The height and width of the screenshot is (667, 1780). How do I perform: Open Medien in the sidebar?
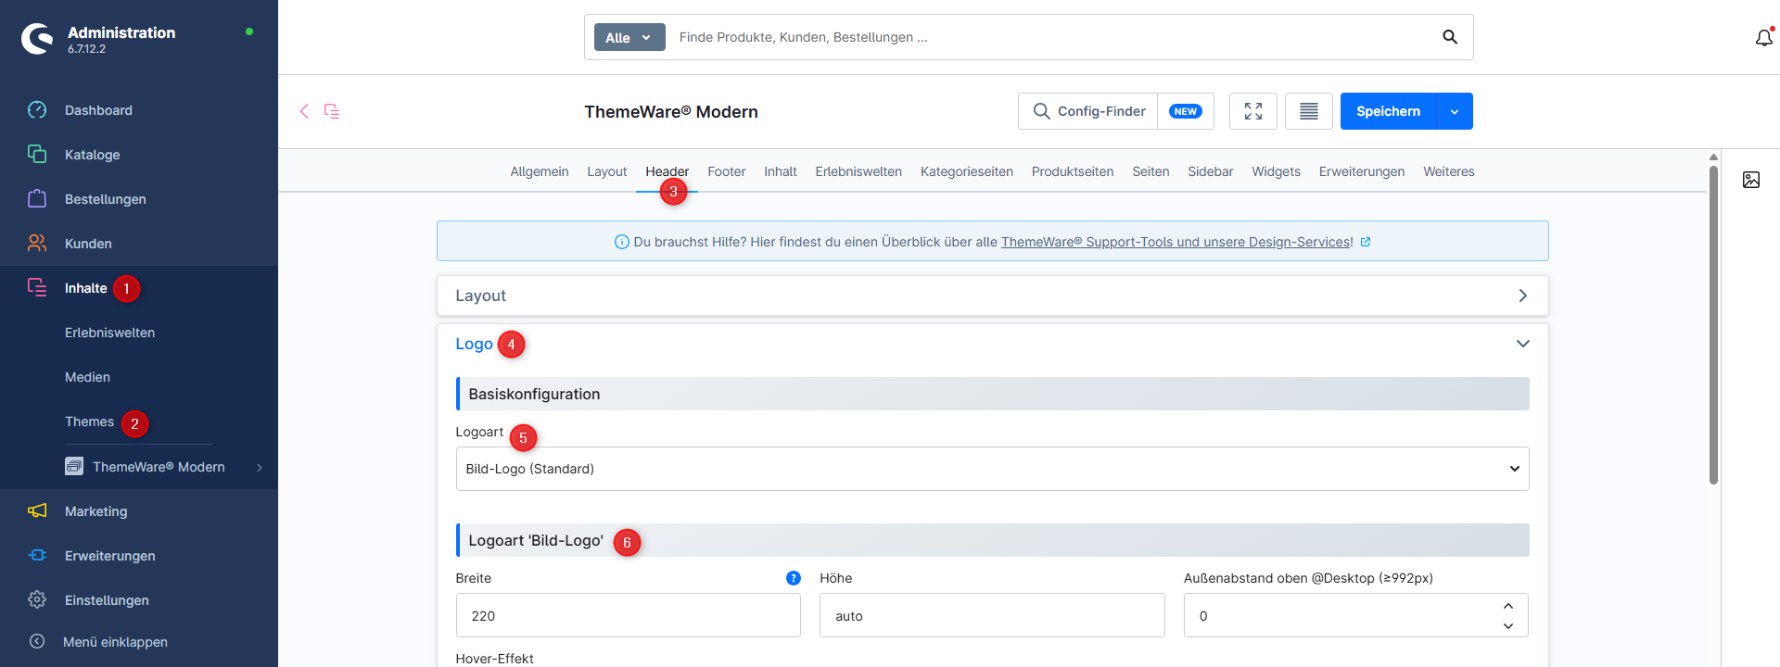87,377
